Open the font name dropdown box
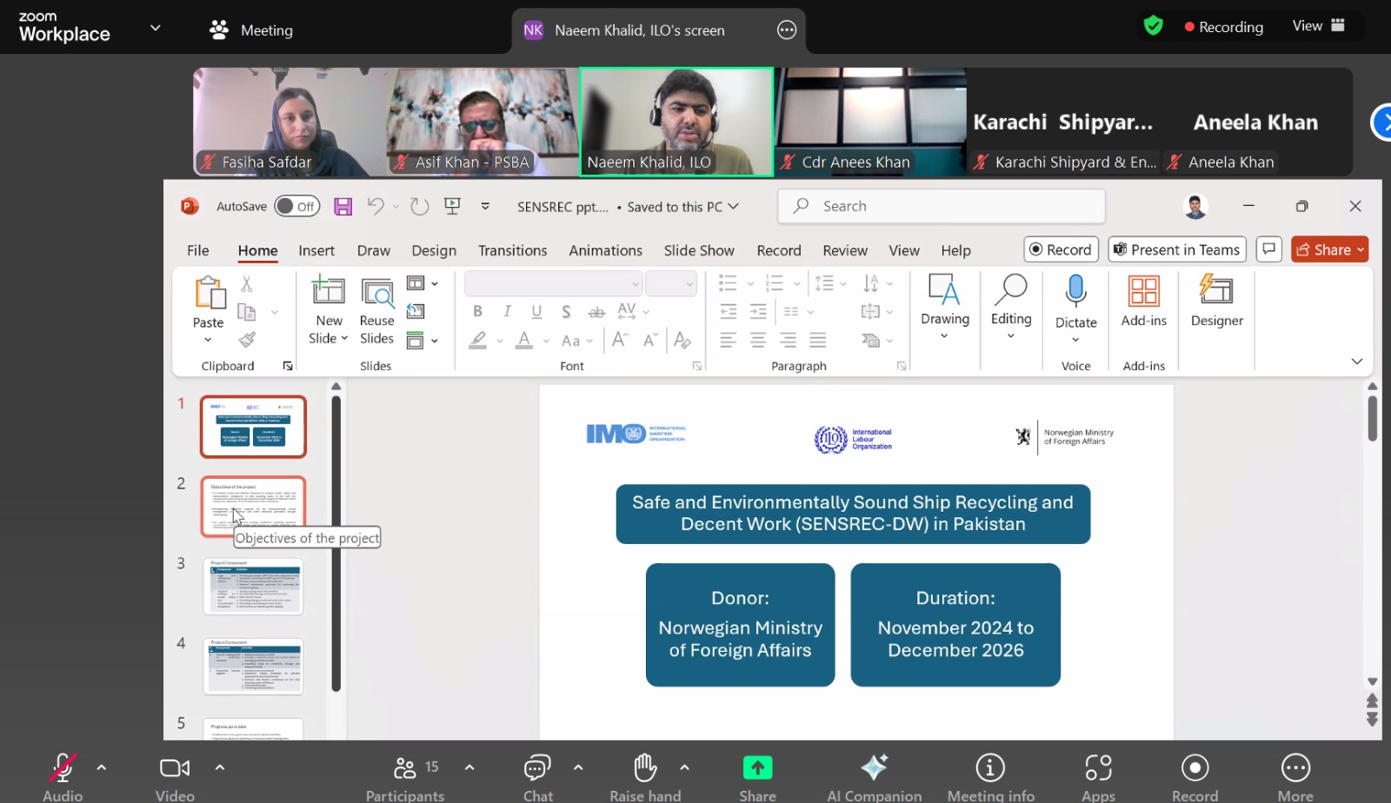This screenshot has height=803, width=1391. coord(554,283)
